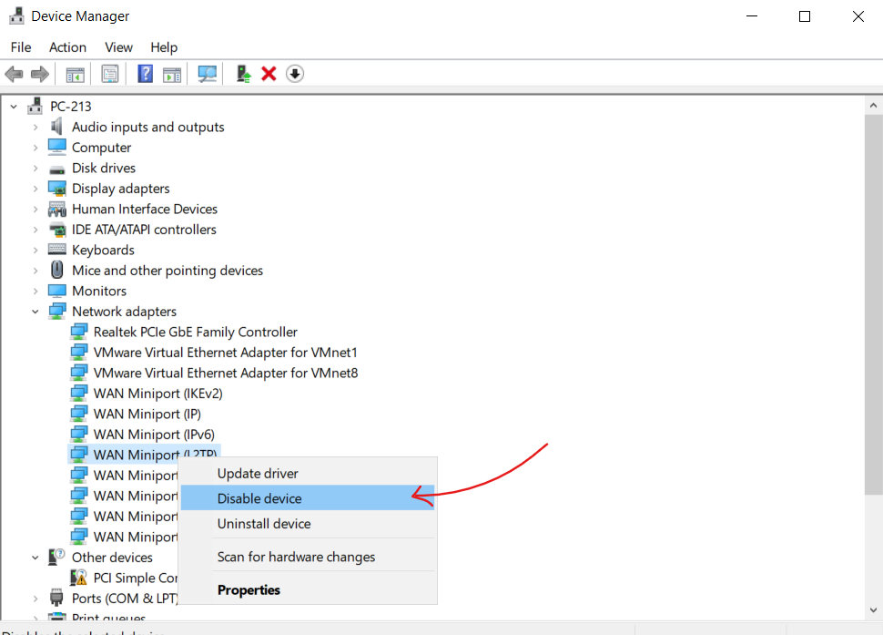Click the Properties toolbar icon
Viewport: 883px width, 635px height.
point(110,74)
